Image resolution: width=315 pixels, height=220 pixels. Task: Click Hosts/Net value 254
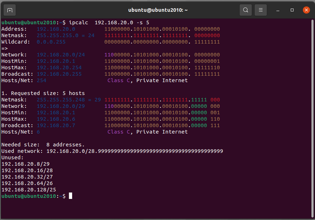(x=42, y=80)
